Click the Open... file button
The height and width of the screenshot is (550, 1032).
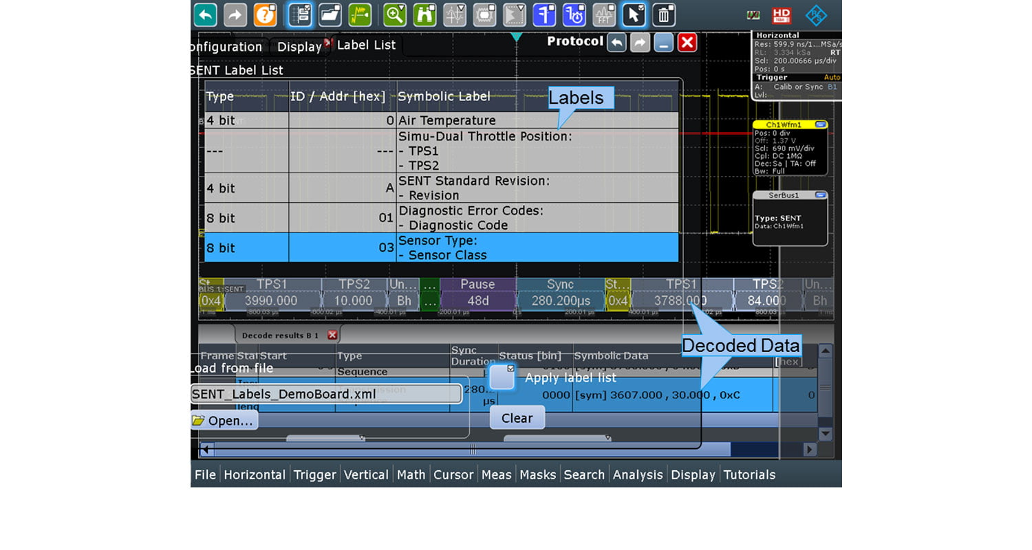click(224, 421)
